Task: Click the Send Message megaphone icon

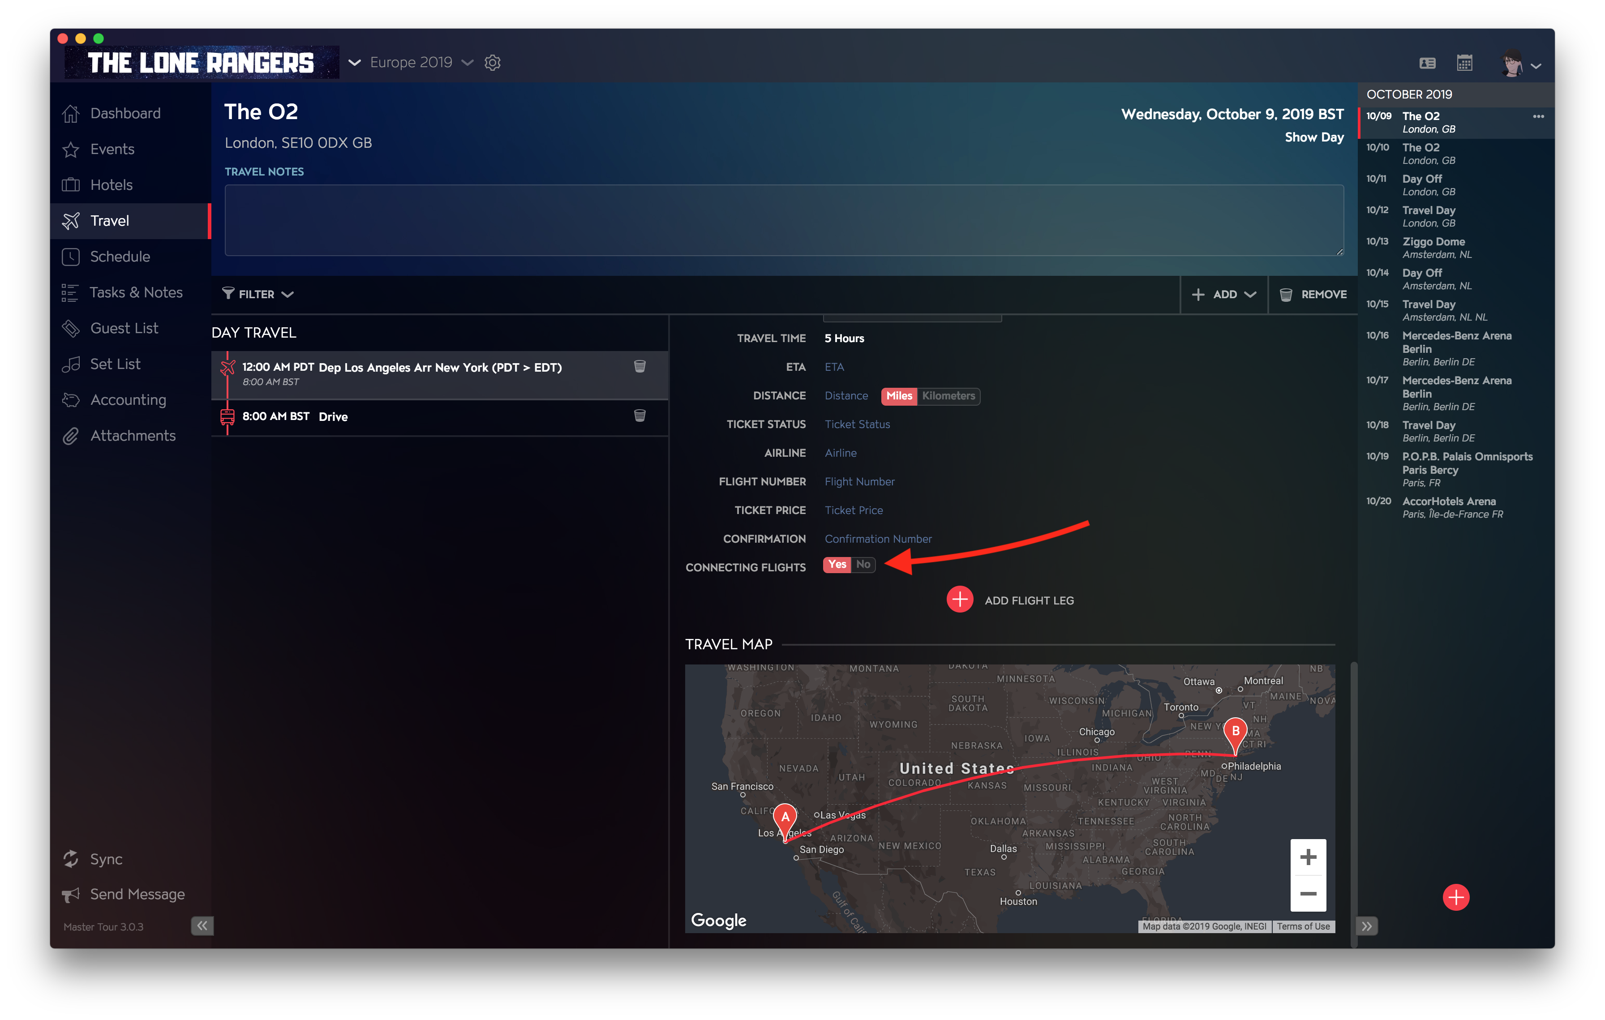Action: [x=71, y=894]
